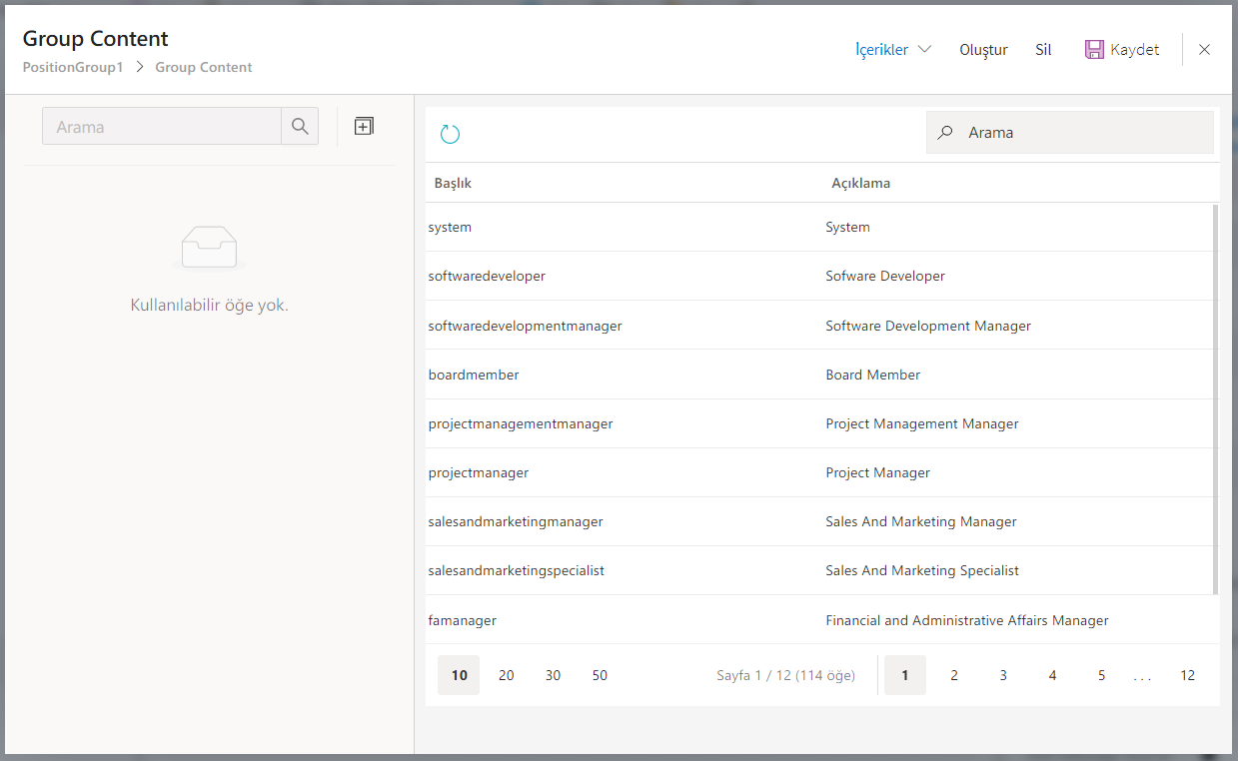Image resolution: width=1238 pixels, height=761 pixels.
Task: Close the Group Content dialog with X
Action: pyautogui.click(x=1204, y=50)
